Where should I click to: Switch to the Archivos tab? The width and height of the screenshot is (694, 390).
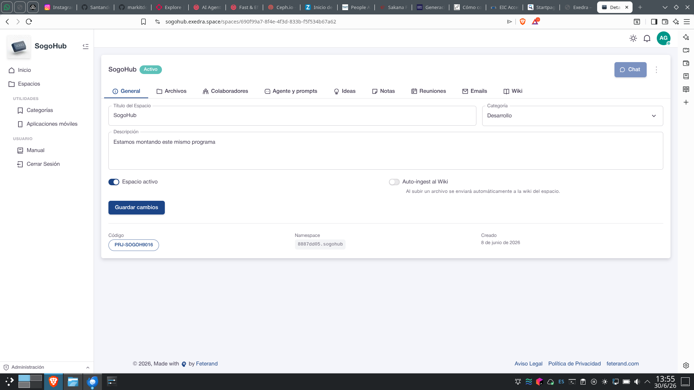[x=171, y=91]
